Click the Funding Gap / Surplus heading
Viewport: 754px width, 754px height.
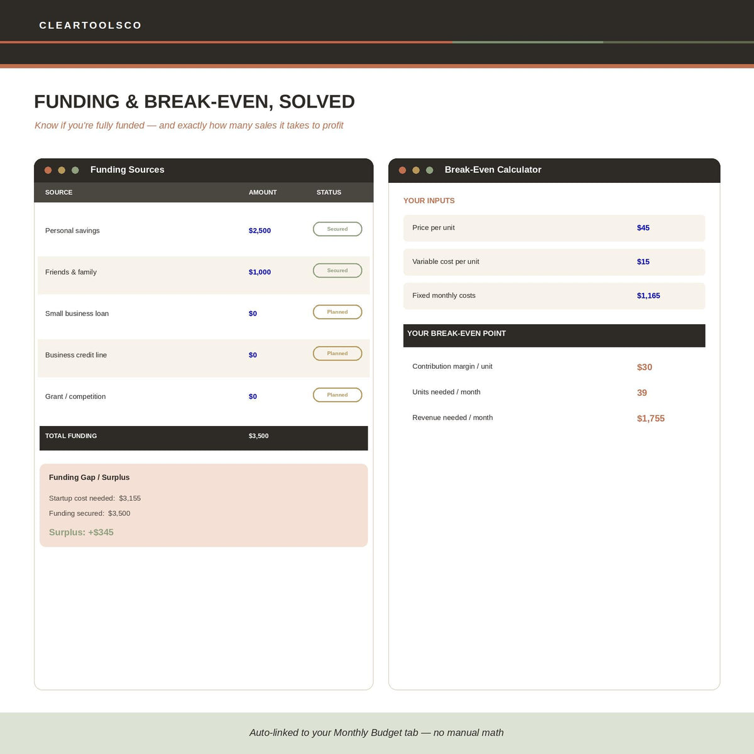click(x=89, y=478)
